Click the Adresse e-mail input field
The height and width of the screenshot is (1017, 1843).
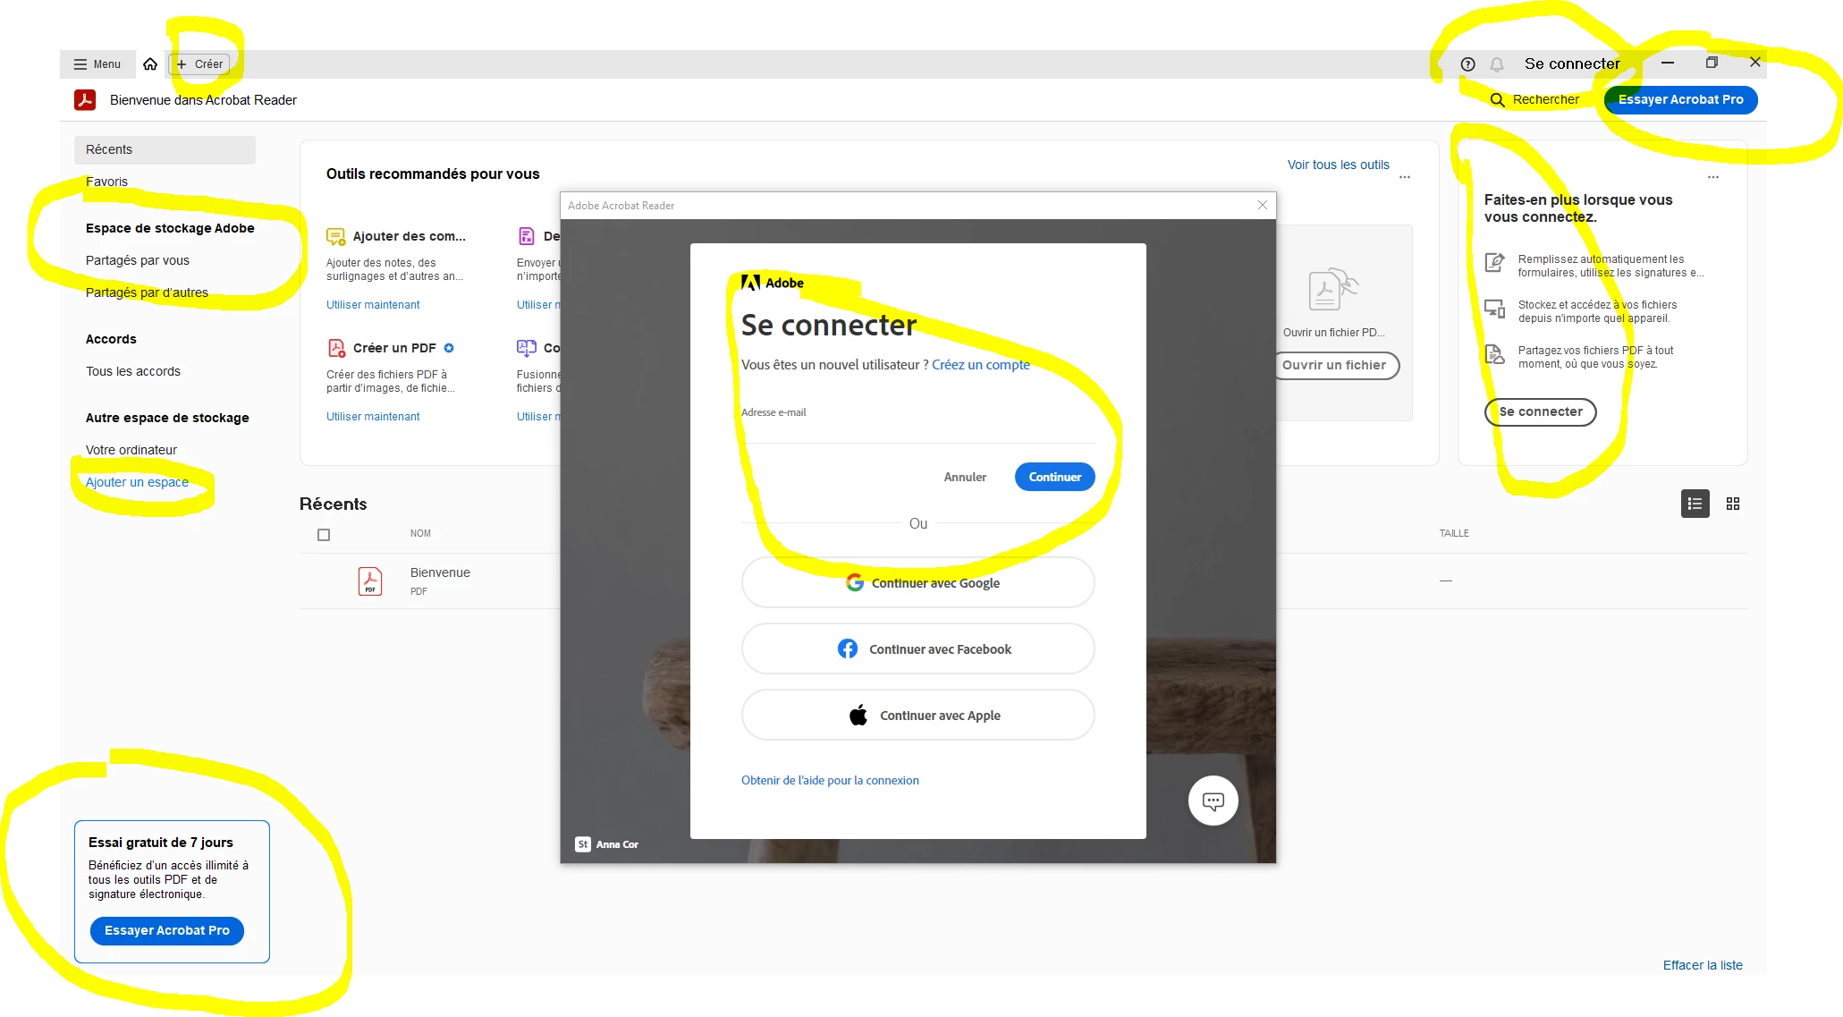pos(917,429)
